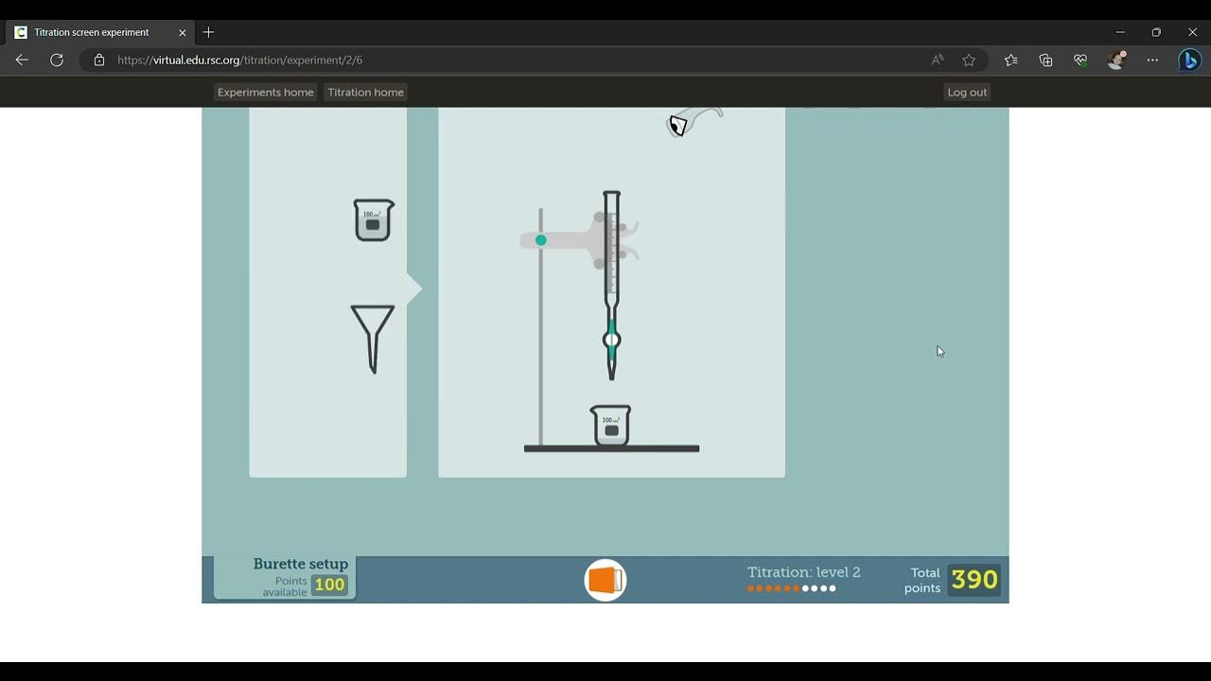Open the Bing sidebar button

pyautogui.click(x=1189, y=60)
